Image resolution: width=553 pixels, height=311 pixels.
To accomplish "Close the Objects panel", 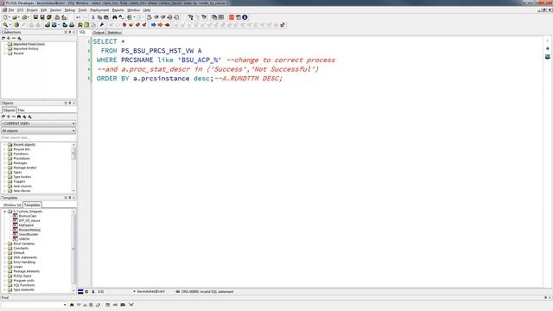I will (73, 104).
